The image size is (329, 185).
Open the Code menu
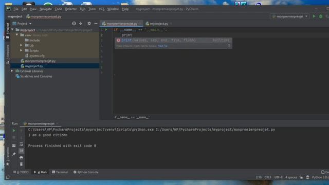[58, 9]
